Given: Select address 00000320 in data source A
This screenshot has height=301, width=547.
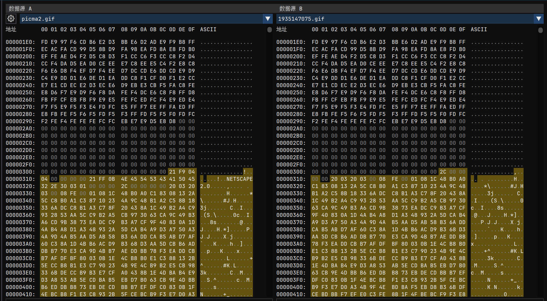Looking at the screenshot, I should pyautogui.click(x=20, y=186).
